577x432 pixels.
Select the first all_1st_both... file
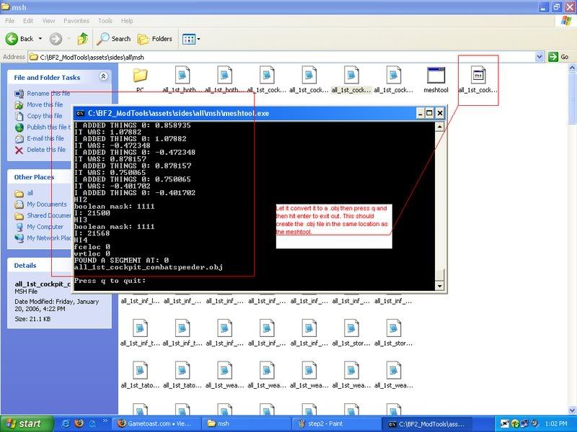[182, 79]
